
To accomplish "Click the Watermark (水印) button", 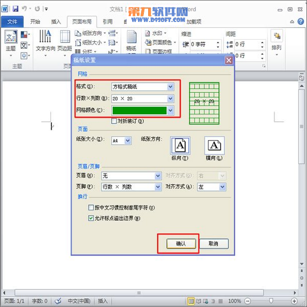I will pyautogui.click(x=156, y=33).
